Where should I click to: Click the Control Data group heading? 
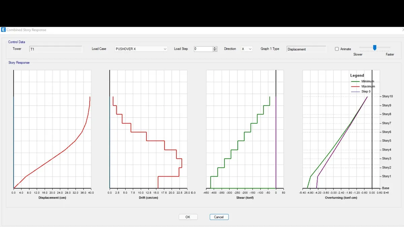(17, 42)
